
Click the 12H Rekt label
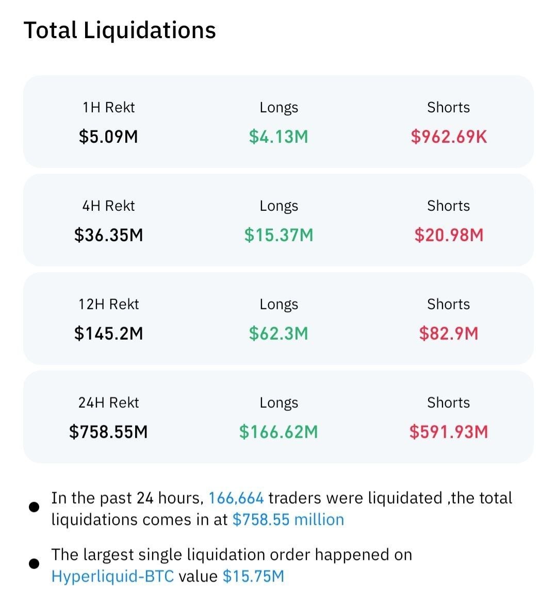pyautogui.click(x=108, y=304)
